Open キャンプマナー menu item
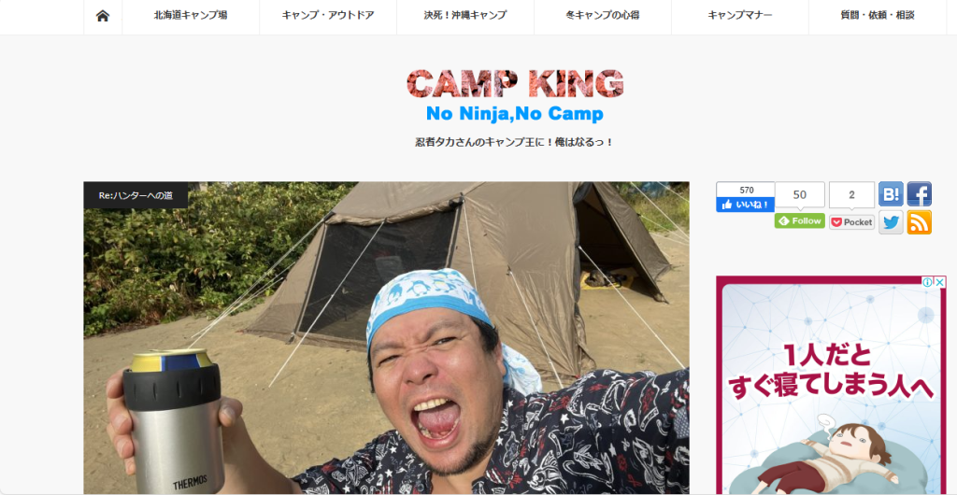 (740, 16)
